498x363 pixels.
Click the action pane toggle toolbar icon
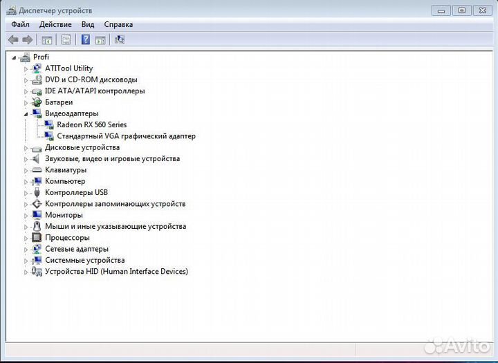(100, 39)
